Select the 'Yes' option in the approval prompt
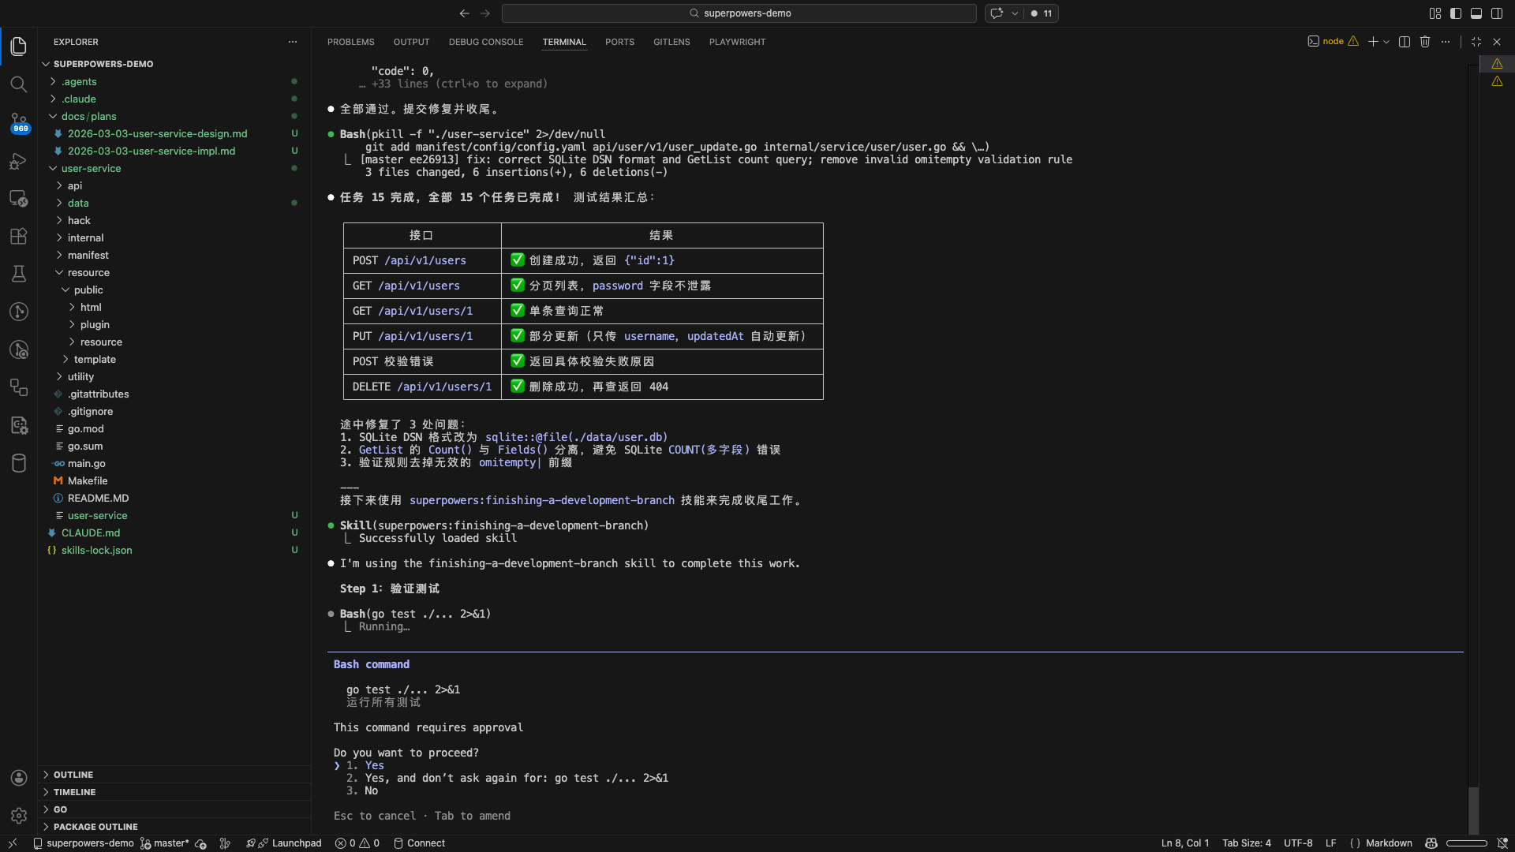1515x852 pixels. click(x=372, y=765)
